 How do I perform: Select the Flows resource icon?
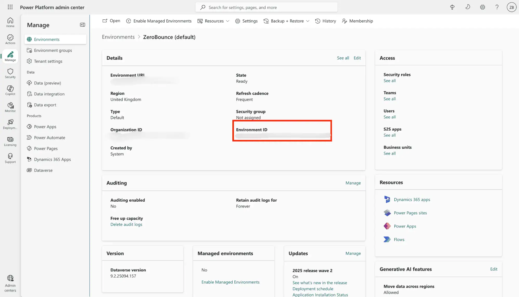pos(387,239)
